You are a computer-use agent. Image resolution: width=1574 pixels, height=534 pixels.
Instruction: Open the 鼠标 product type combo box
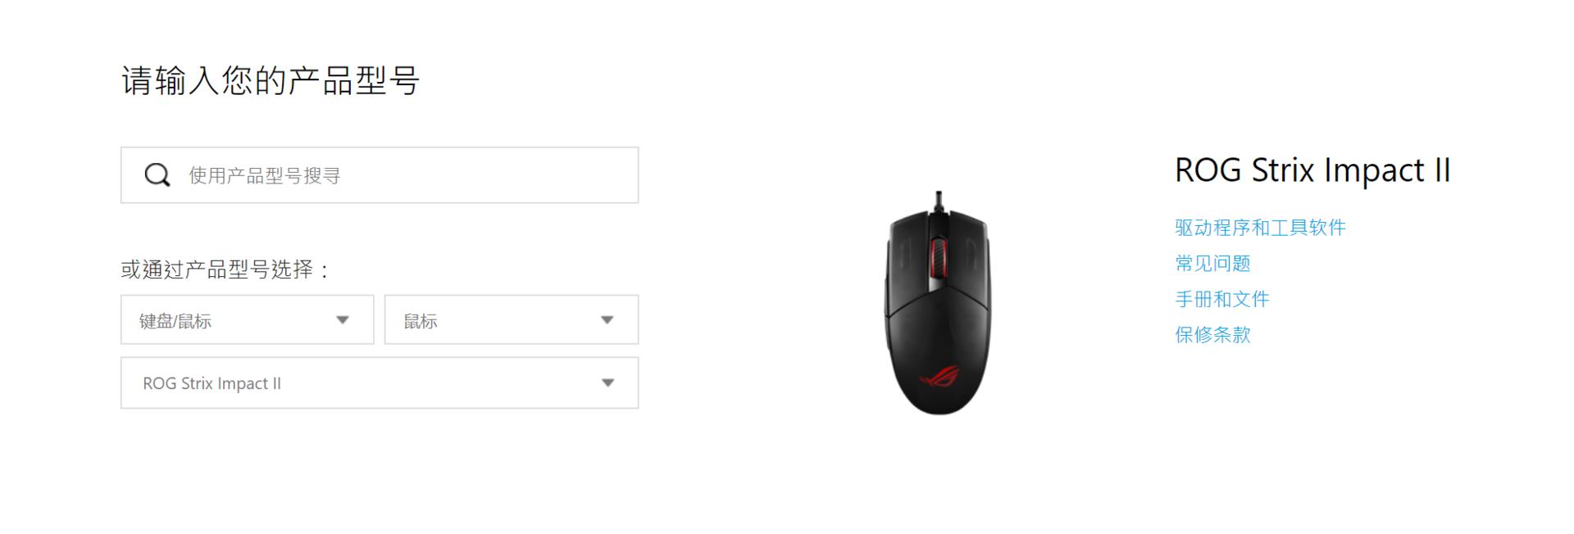[512, 319]
